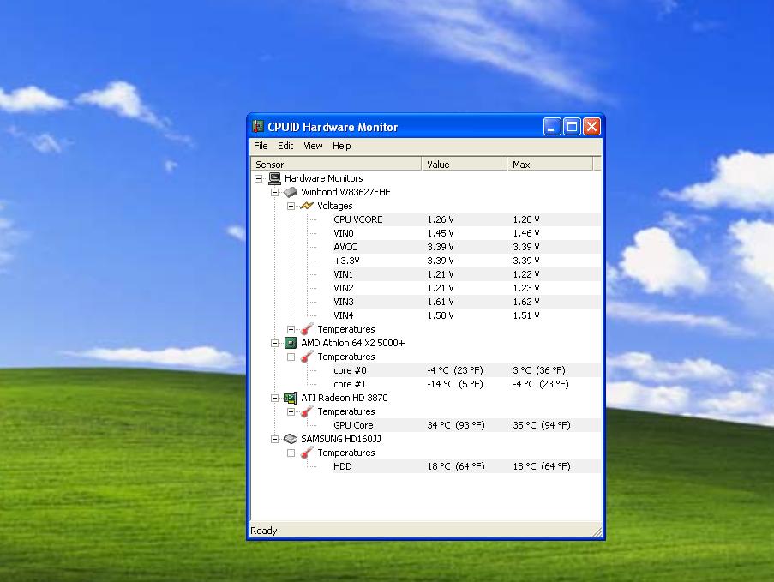The width and height of the screenshot is (774, 582).
Task: Click thermometer icon under SAMSUNG HD160JJ
Action: pyautogui.click(x=307, y=453)
